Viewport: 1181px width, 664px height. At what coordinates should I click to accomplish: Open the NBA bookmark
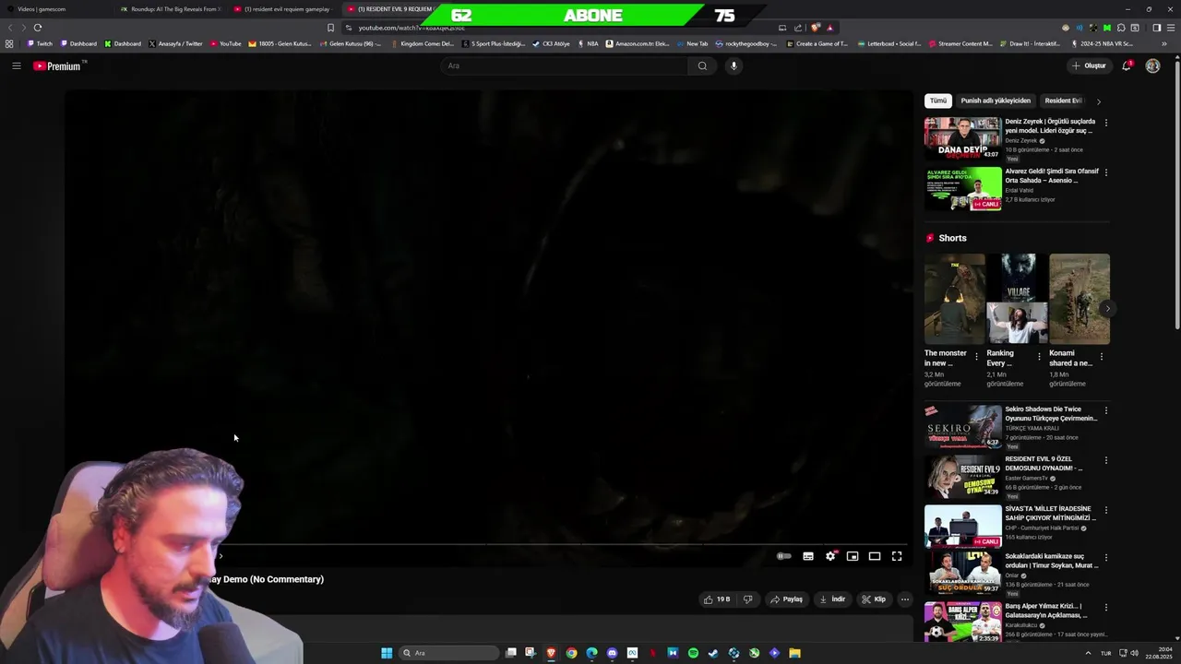588,43
